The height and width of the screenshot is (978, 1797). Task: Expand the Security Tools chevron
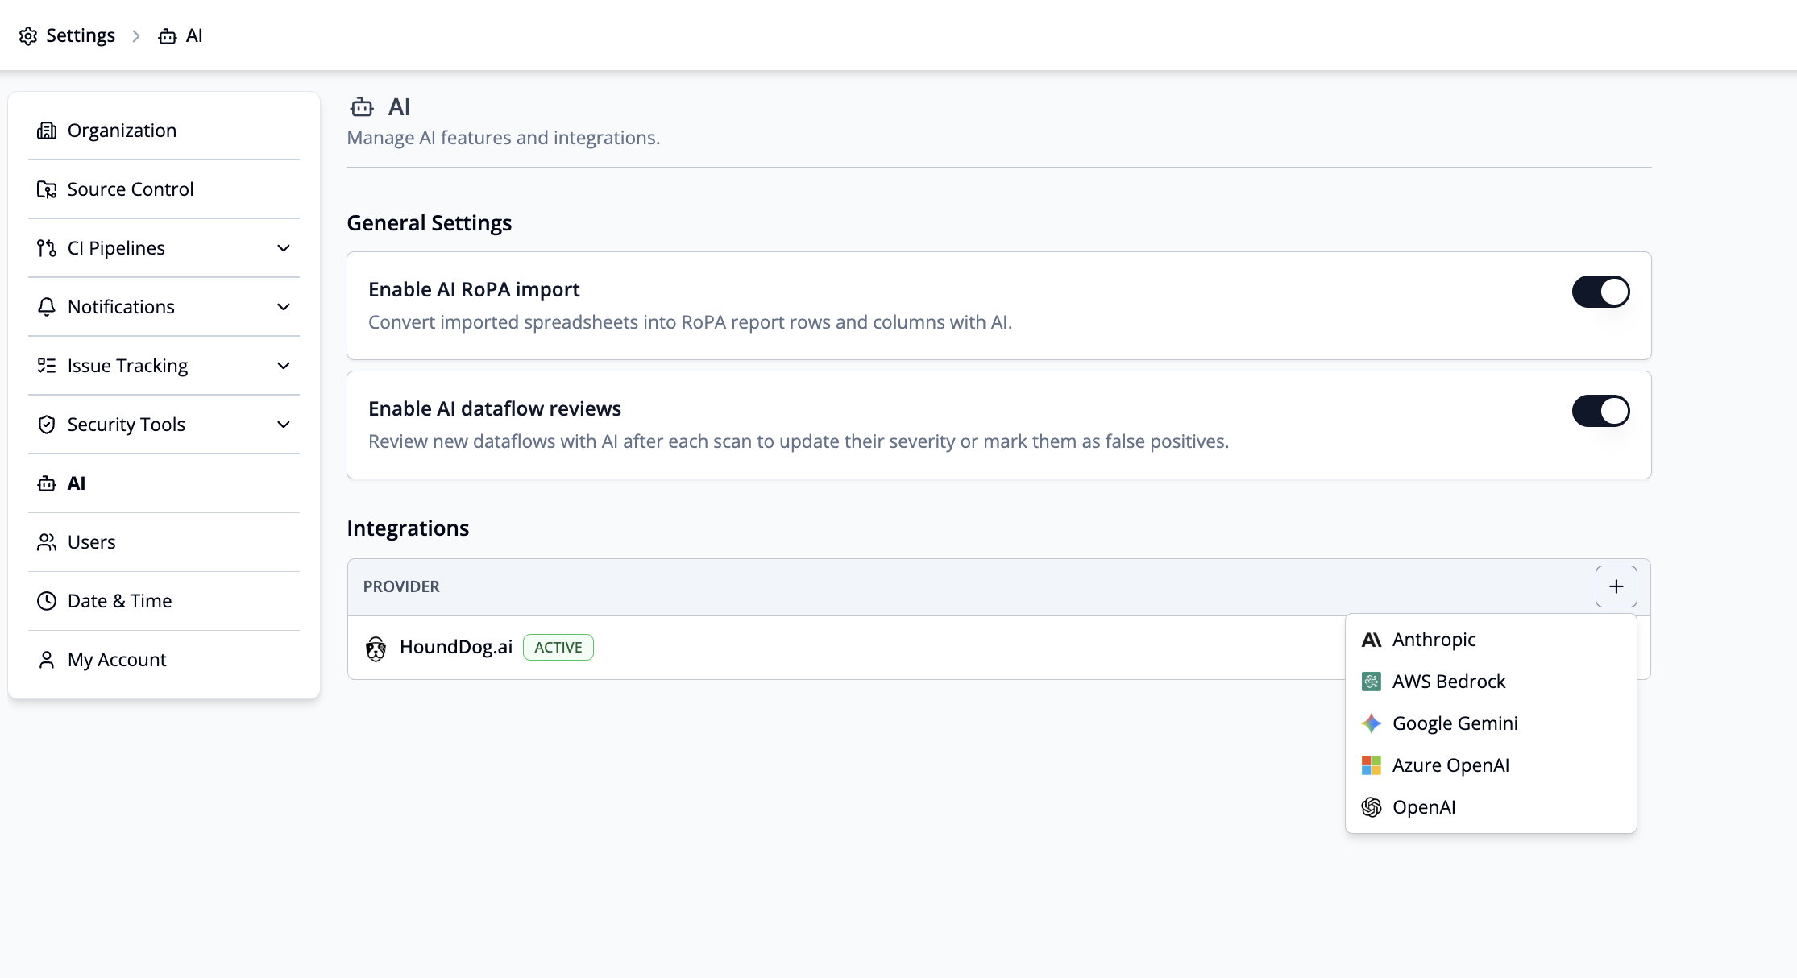(284, 425)
